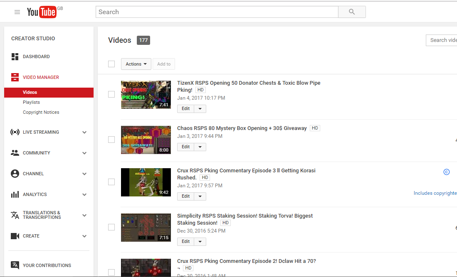Open Edit dropdown arrow for Simplicity RSPS video

pos(200,242)
